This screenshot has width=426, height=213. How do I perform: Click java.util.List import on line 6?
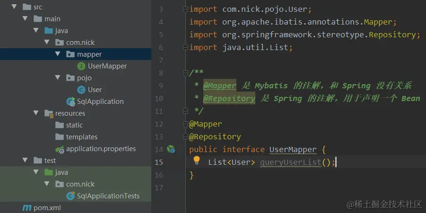255,47
